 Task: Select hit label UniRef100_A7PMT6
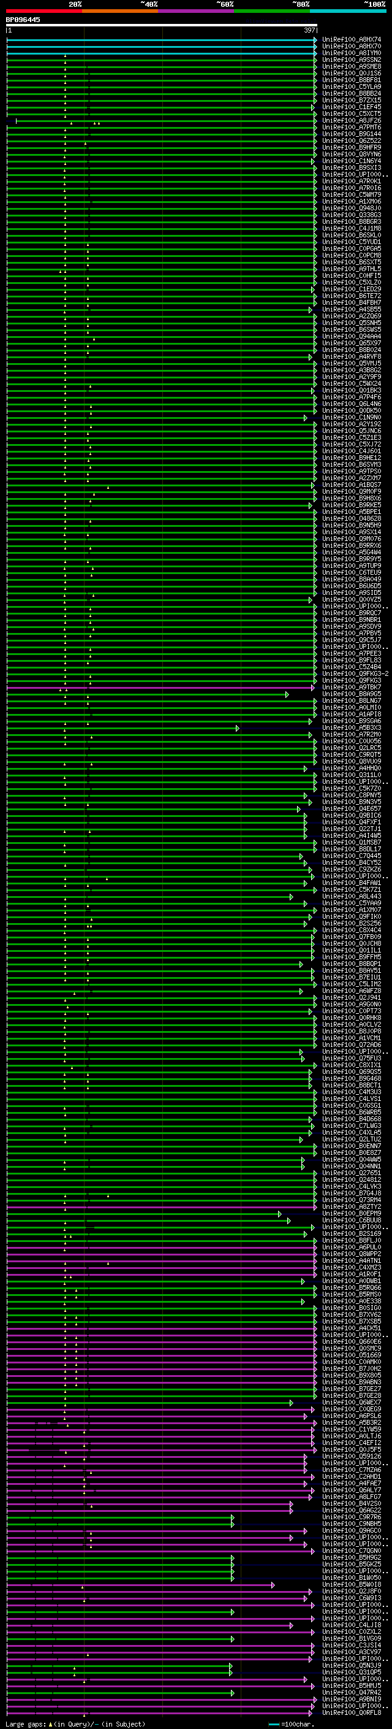click(x=351, y=128)
